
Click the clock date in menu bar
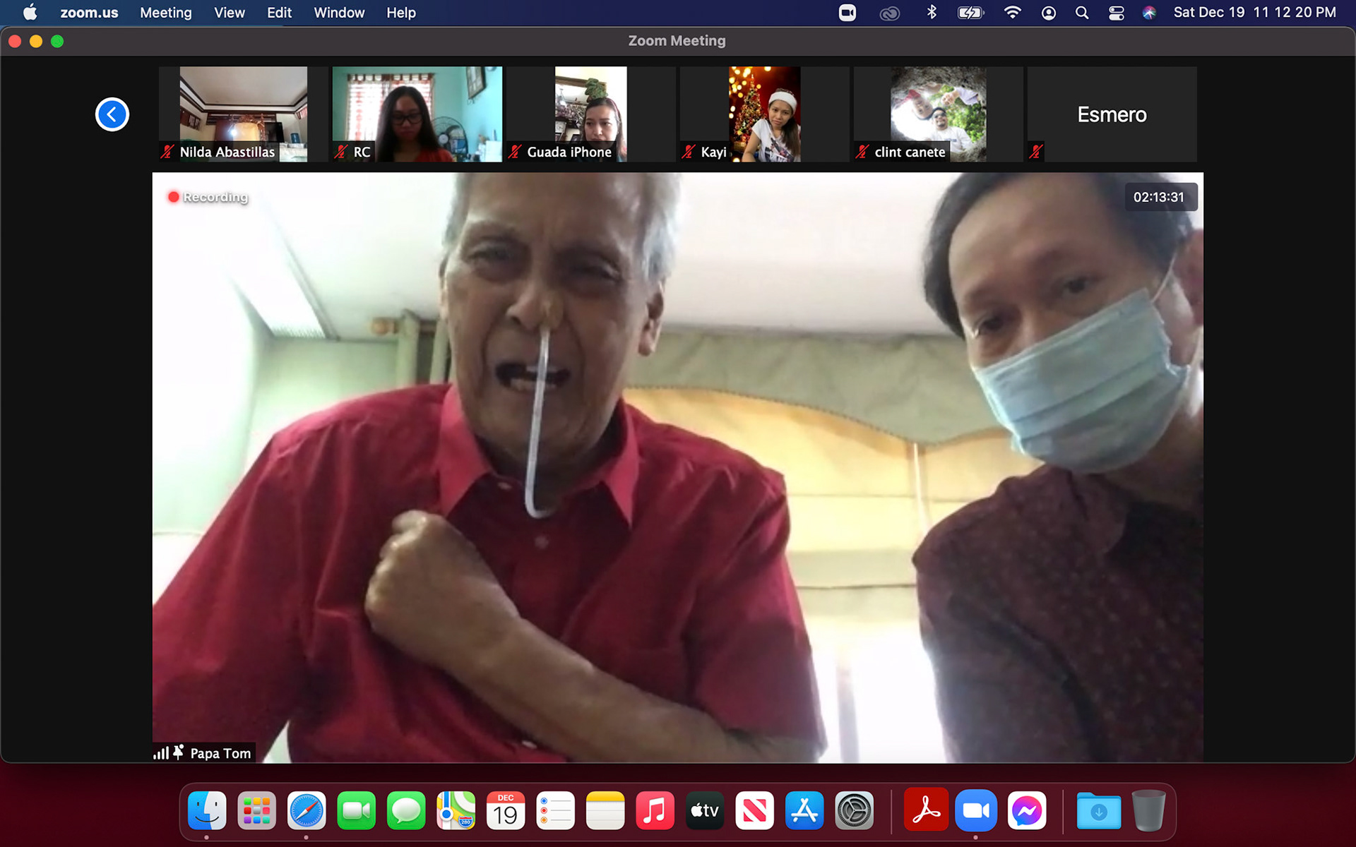click(1254, 13)
